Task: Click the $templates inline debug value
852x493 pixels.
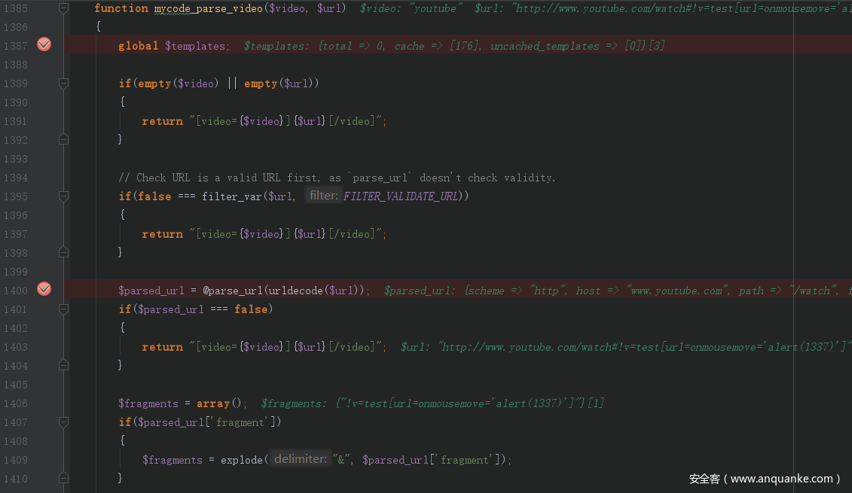Action: click(454, 46)
